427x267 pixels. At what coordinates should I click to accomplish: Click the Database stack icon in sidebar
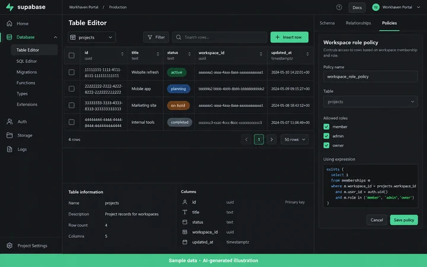(9, 37)
